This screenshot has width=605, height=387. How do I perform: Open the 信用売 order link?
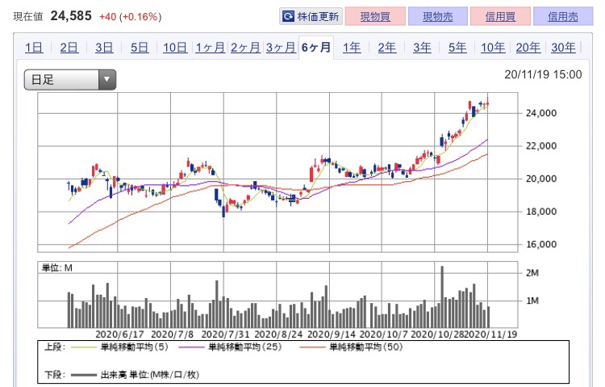[x=563, y=16]
